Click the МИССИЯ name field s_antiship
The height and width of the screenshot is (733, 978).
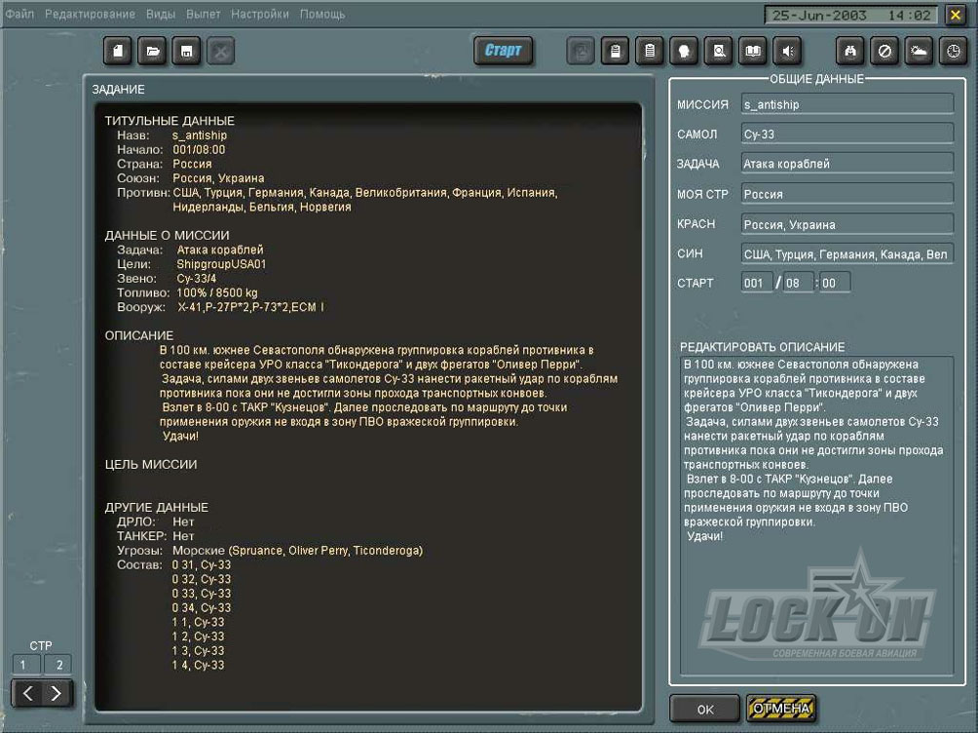(x=846, y=104)
